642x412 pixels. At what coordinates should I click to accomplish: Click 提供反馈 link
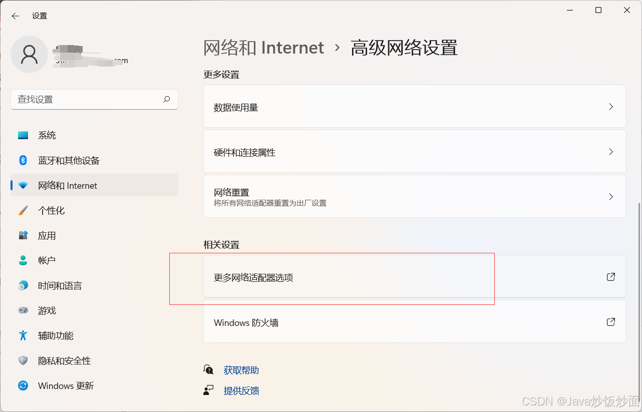(x=241, y=390)
